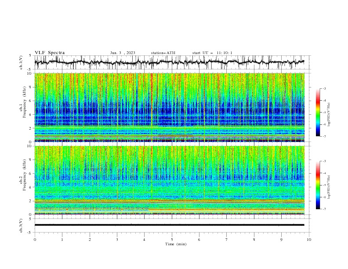Select the date text "Jun. 3 , 2023"

(x=123, y=53)
